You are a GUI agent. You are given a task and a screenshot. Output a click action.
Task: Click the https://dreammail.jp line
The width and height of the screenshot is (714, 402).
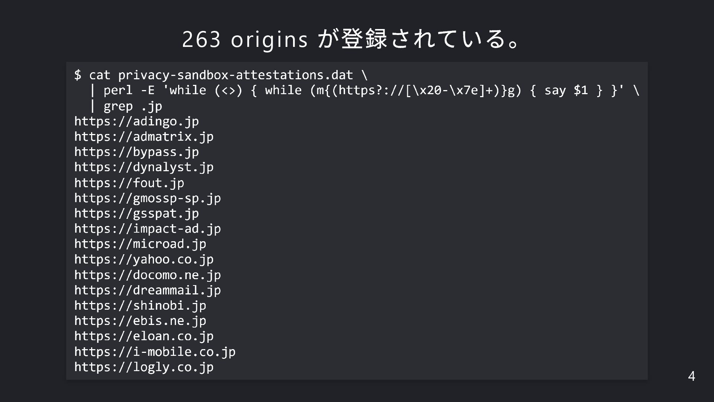pyautogui.click(x=148, y=290)
